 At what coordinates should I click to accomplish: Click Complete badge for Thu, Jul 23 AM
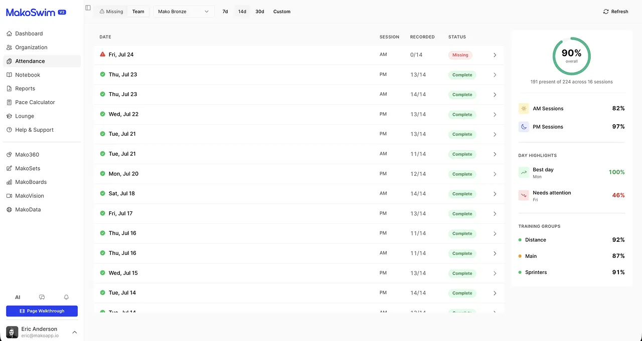(462, 95)
